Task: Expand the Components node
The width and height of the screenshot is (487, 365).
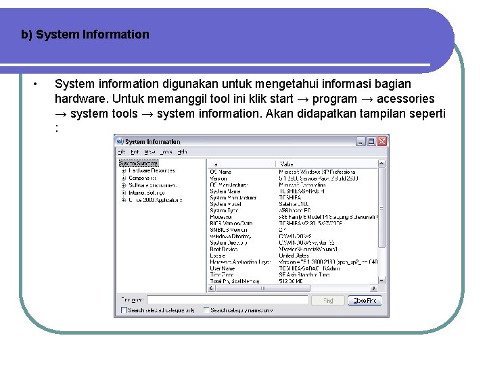Action: point(124,178)
